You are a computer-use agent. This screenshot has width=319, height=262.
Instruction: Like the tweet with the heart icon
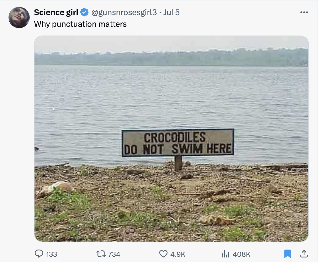tap(163, 254)
